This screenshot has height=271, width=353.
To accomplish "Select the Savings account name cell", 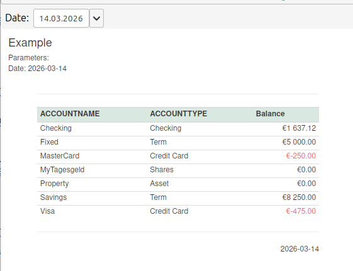I will pos(53,197).
